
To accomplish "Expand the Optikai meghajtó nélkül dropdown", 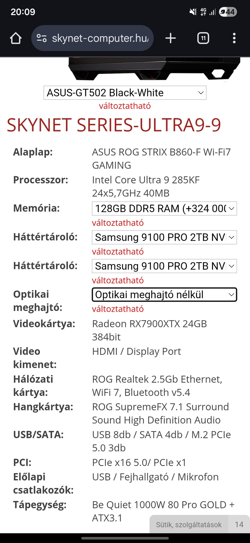I will [164, 295].
